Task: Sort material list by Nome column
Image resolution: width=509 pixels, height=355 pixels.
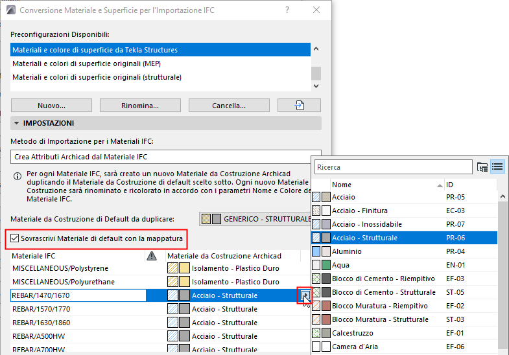Action: click(386, 185)
